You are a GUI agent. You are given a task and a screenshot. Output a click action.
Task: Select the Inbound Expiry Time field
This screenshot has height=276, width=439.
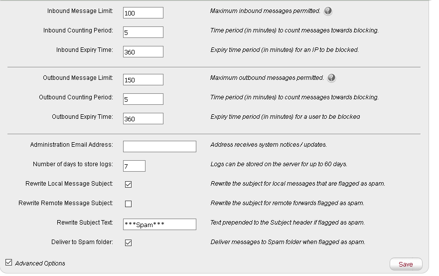tap(143, 51)
